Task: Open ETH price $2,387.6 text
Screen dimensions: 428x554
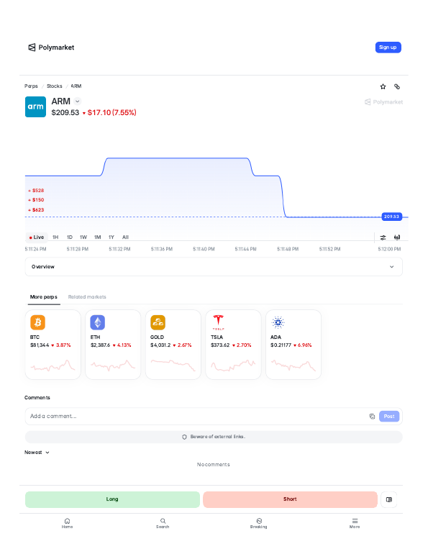Action: point(100,345)
